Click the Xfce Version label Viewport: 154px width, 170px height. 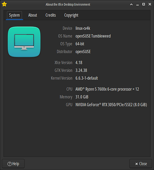(x=63, y=63)
